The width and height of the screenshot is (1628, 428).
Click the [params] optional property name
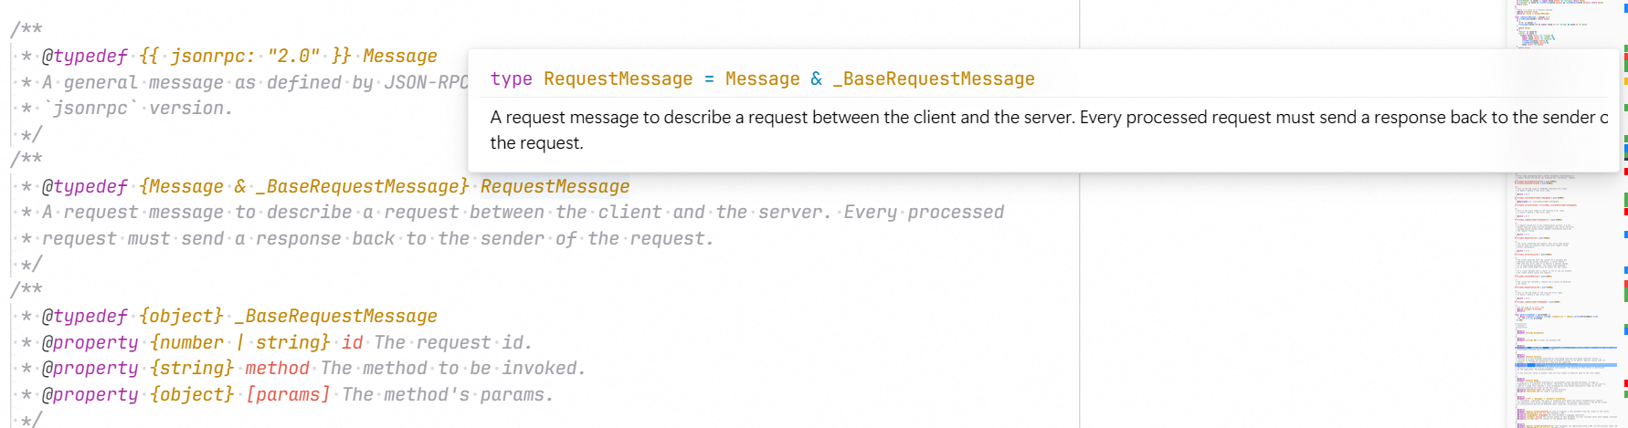(x=288, y=394)
